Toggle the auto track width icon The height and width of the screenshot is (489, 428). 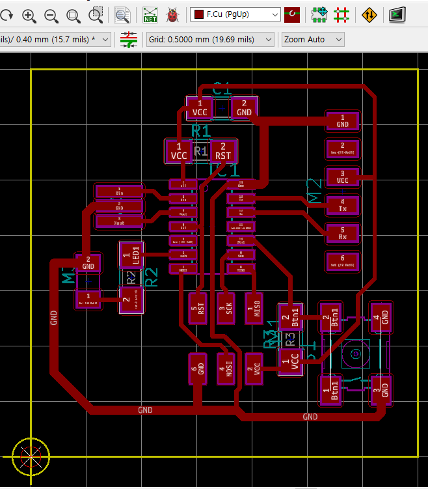click(x=129, y=39)
